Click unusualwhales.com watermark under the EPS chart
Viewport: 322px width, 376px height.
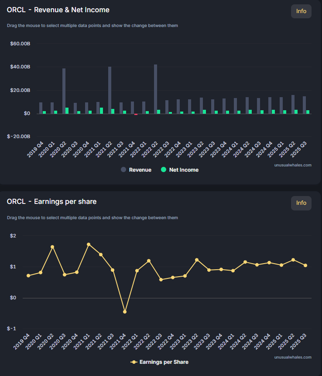coord(293,357)
